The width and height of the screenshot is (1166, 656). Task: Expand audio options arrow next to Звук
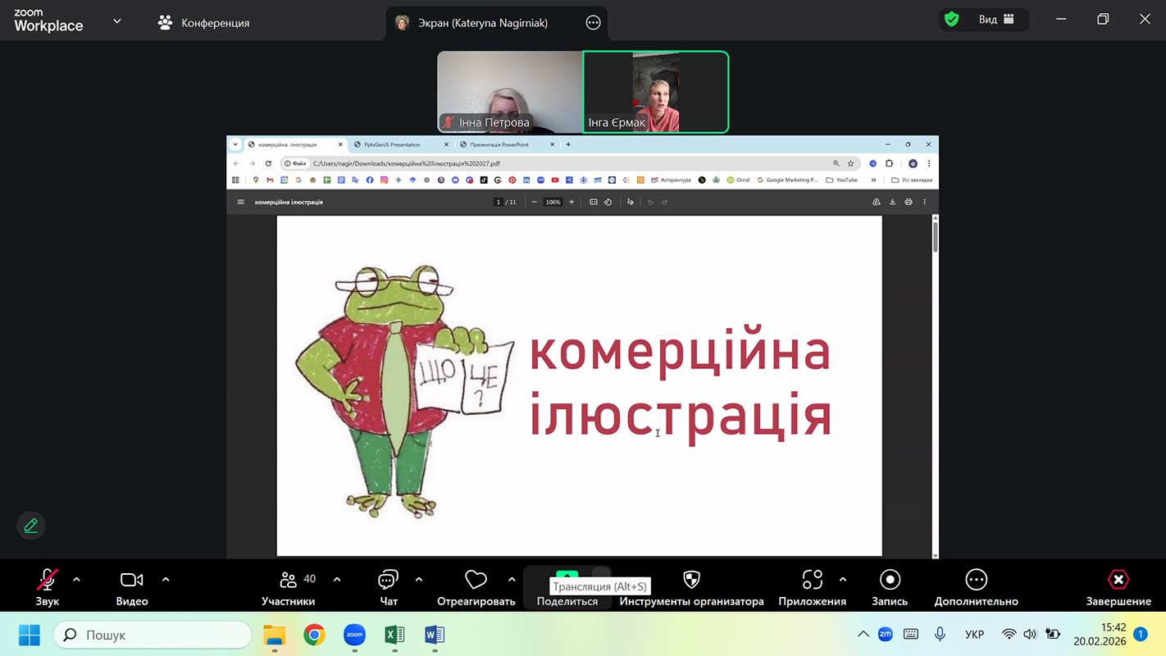(76, 580)
